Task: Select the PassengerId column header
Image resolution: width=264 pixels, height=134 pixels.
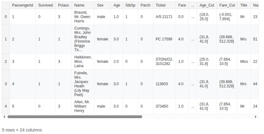Action: 23,5
